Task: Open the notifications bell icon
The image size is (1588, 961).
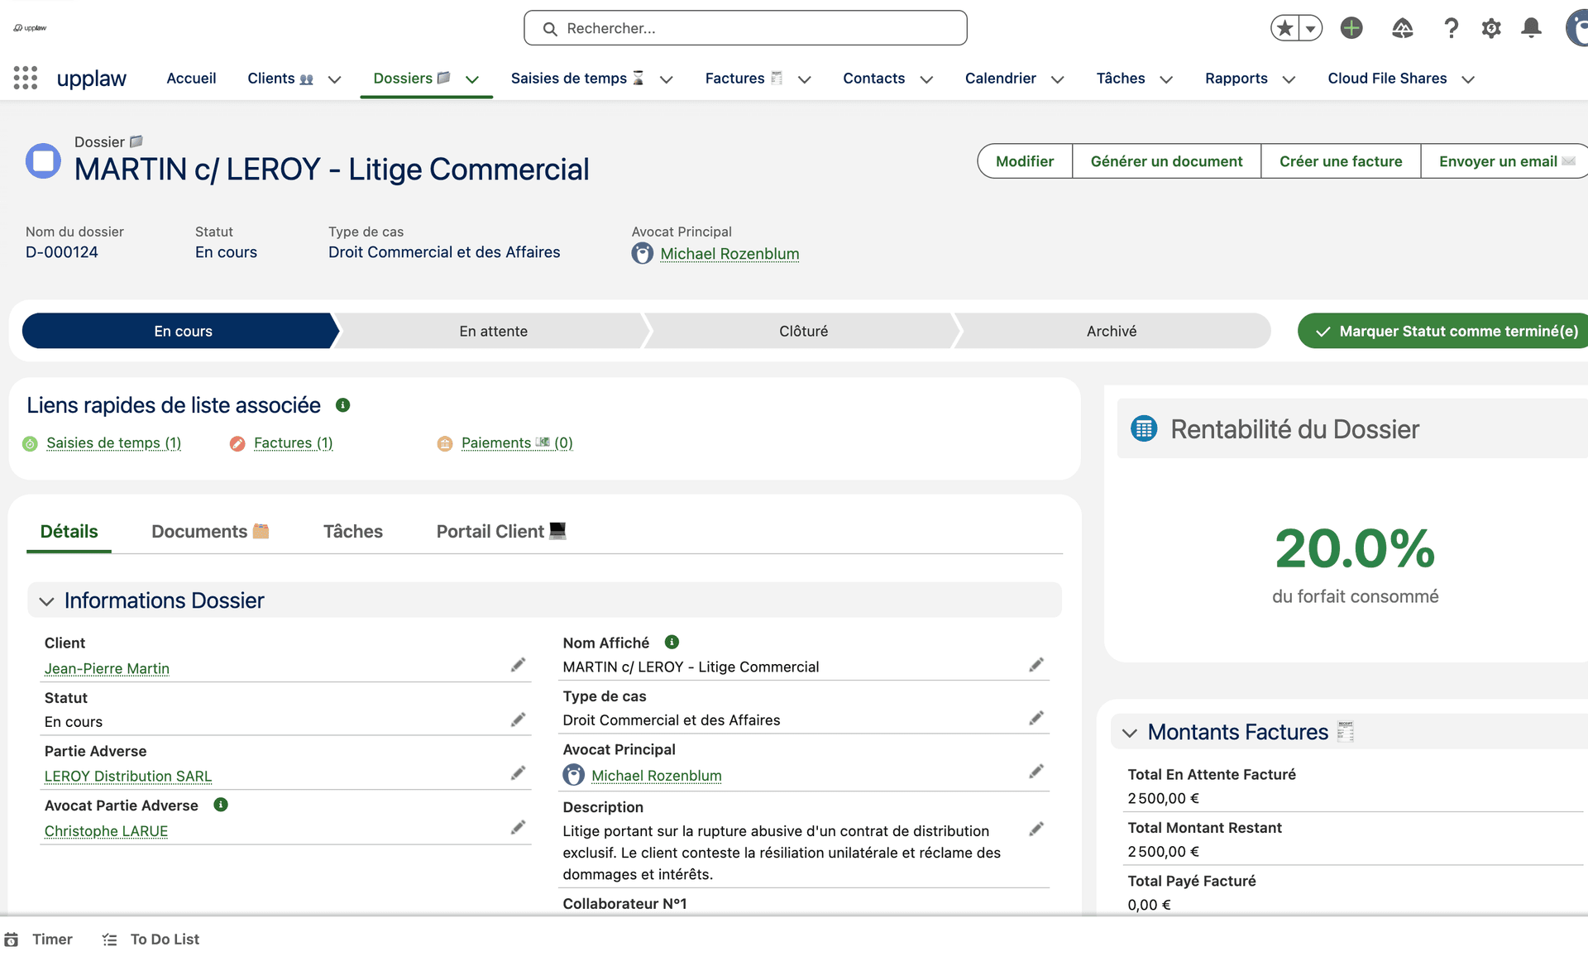Action: (x=1531, y=27)
